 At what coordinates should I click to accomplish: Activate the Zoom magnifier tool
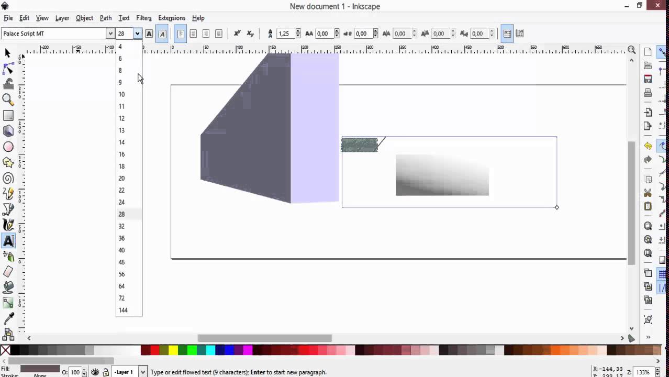pos(8,99)
